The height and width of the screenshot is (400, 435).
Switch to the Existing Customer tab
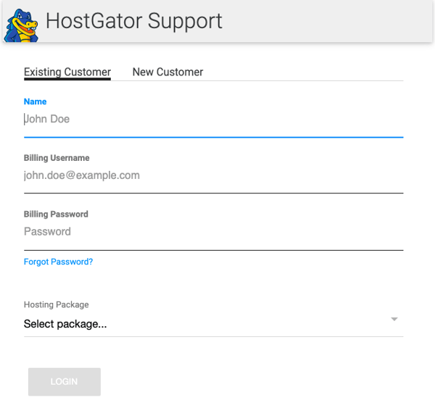pyautogui.click(x=67, y=72)
